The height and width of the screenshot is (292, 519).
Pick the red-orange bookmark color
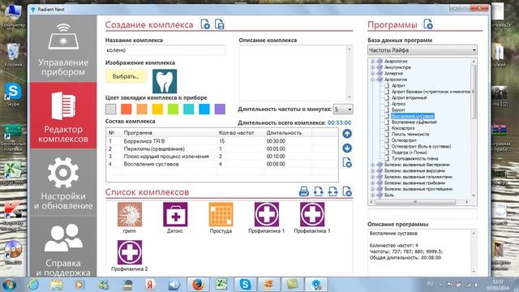pyautogui.click(x=127, y=109)
